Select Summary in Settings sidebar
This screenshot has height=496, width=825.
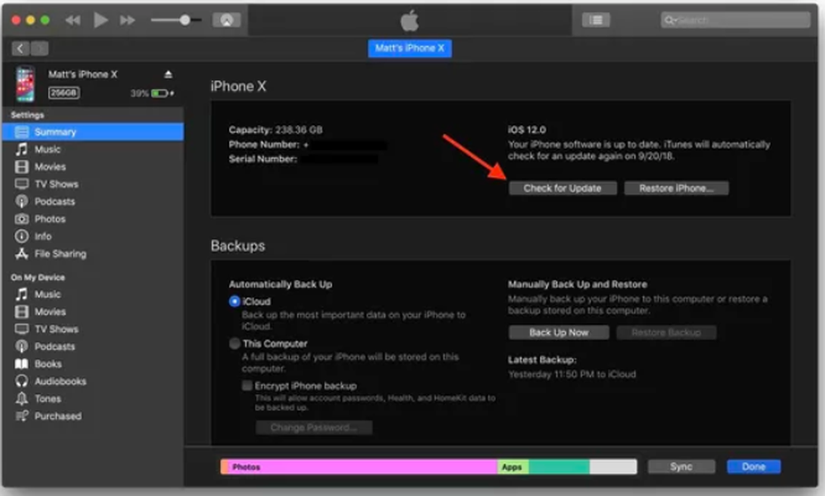coord(93,131)
